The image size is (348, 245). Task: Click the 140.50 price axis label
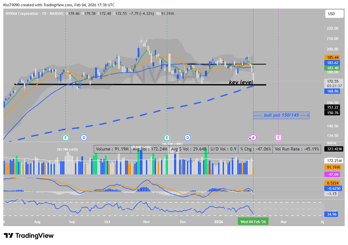coord(332,126)
